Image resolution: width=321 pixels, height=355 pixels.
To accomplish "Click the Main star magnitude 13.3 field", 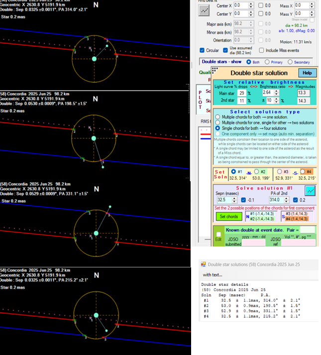I will (304, 93).
